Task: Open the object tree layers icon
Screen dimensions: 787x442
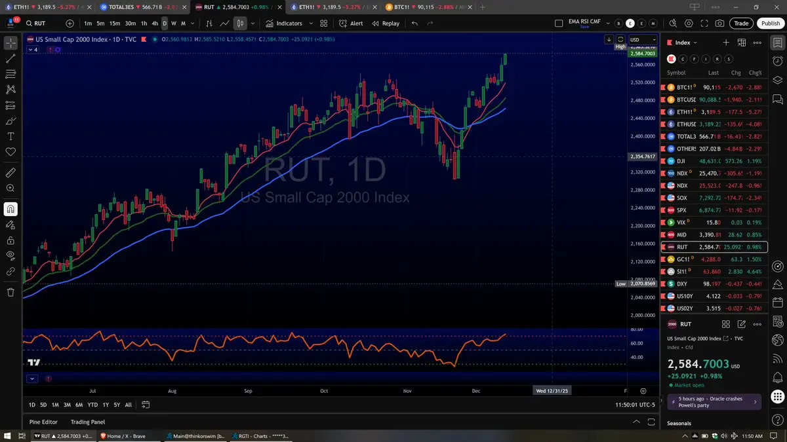Action: tap(777, 80)
